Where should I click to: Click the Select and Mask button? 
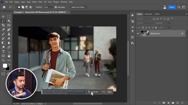(x=78, y=7)
